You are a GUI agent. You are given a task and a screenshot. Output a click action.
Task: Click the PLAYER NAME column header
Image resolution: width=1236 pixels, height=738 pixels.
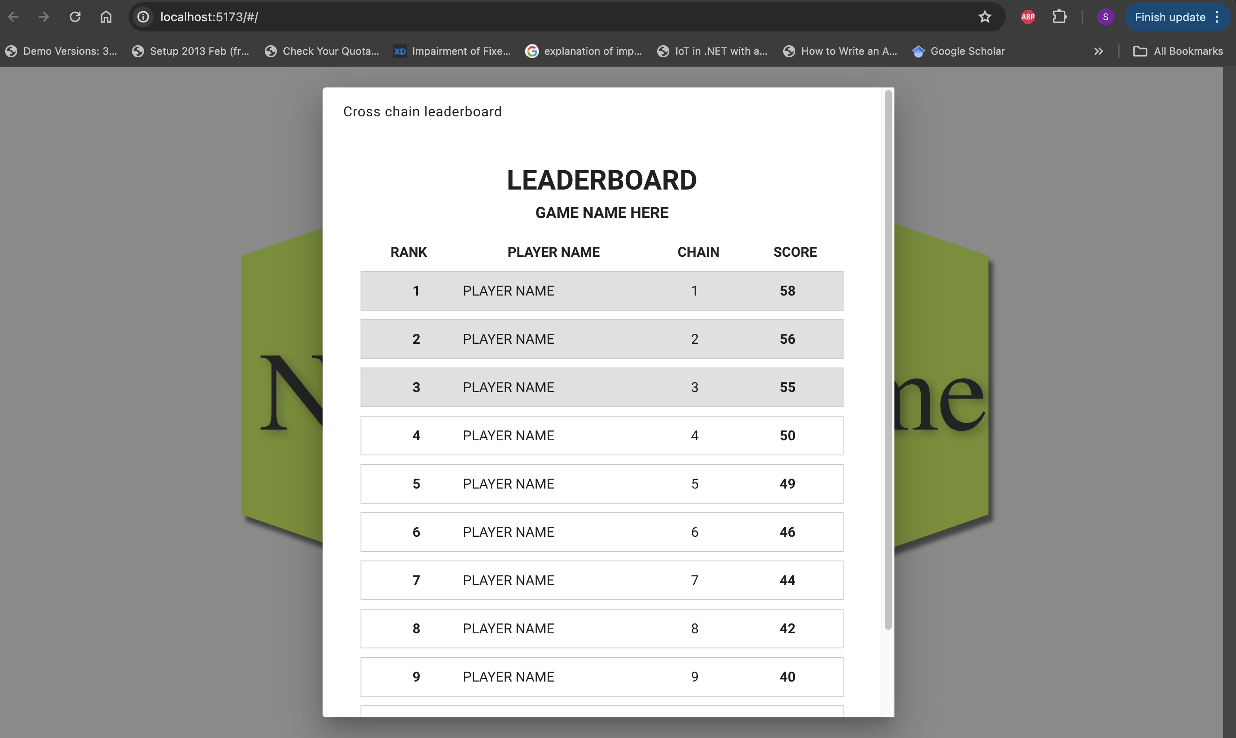pos(553,252)
